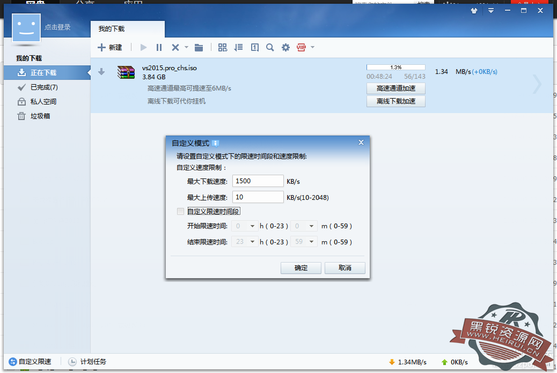Viewport: 557px width, 373px height.
Task: Select the file name vs2015.pro_chs.iso
Action: (x=170, y=68)
